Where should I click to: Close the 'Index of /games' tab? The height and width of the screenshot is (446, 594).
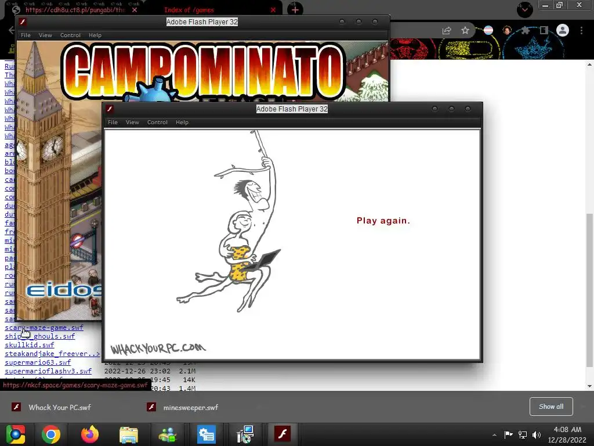click(x=273, y=10)
